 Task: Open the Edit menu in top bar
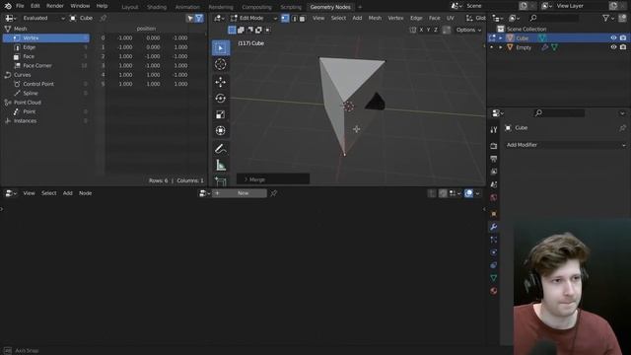(x=35, y=6)
